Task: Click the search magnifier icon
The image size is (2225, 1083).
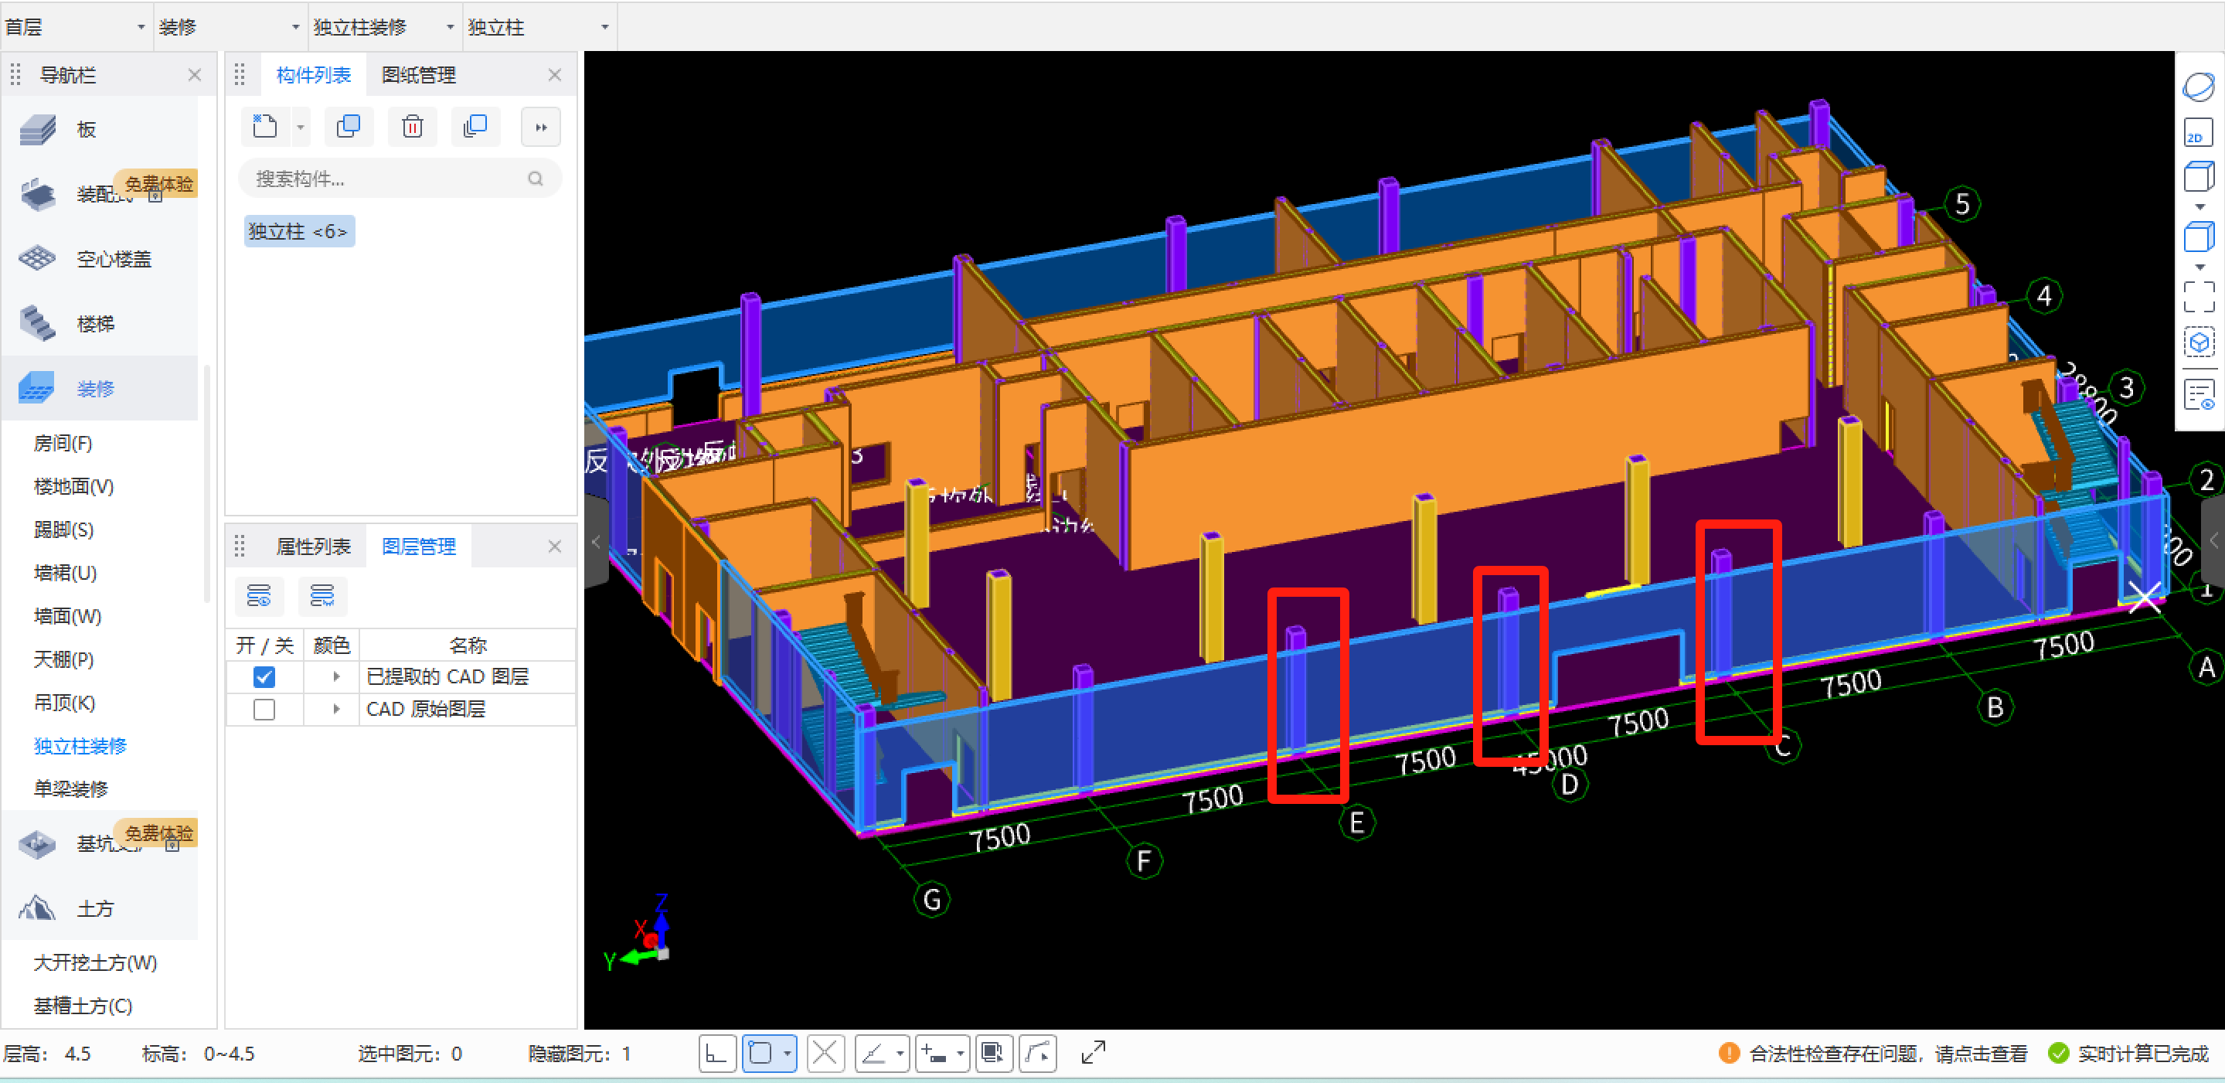Action: (x=536, y=179)
